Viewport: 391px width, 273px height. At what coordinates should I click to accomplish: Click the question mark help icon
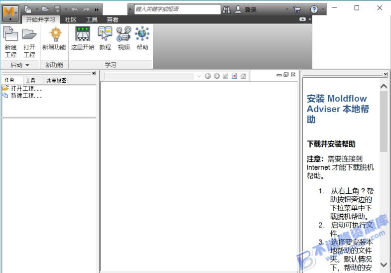314,9
